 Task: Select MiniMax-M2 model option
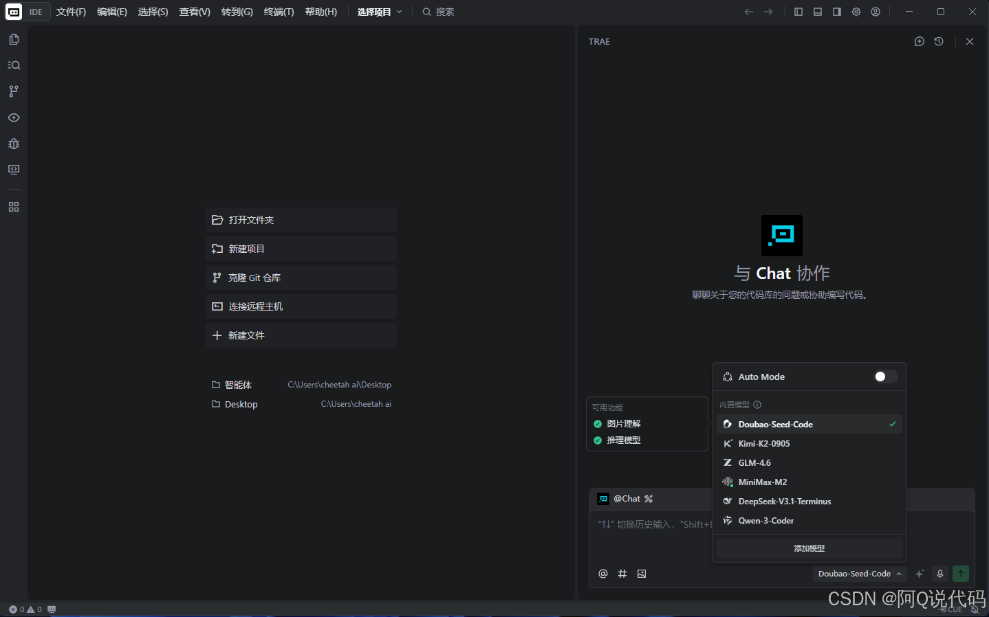coord(809,482)
